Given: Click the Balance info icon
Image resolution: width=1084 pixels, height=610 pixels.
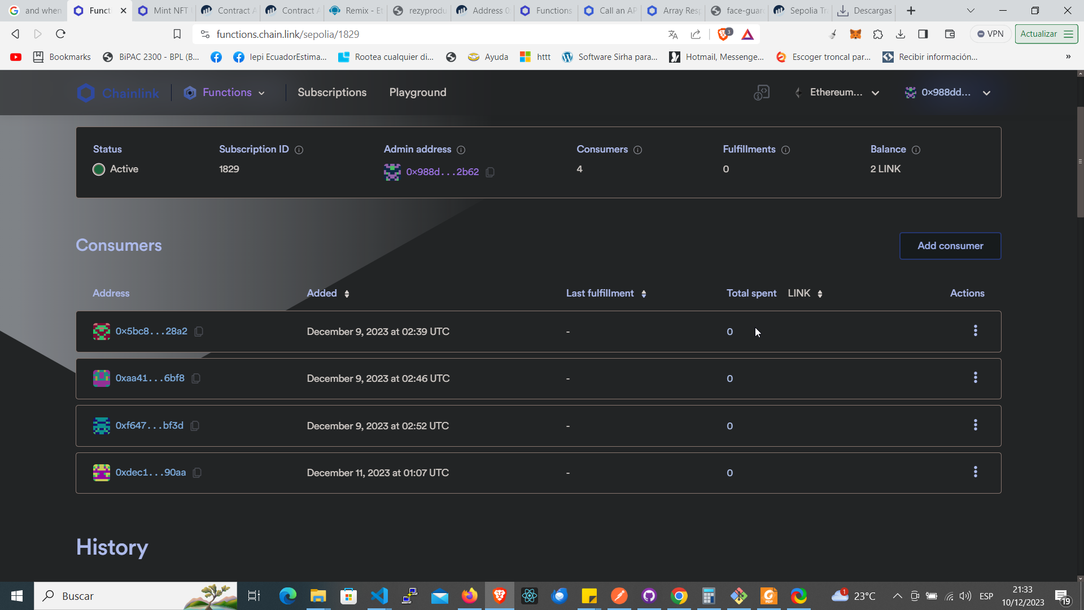Looking at the screenshot, I should [916, 150].
